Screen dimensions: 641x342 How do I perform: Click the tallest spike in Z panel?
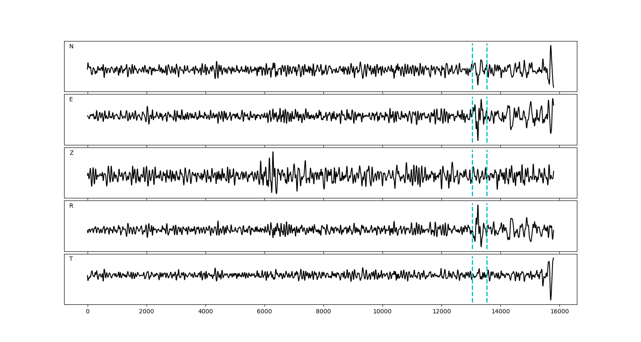coord(273,153)
